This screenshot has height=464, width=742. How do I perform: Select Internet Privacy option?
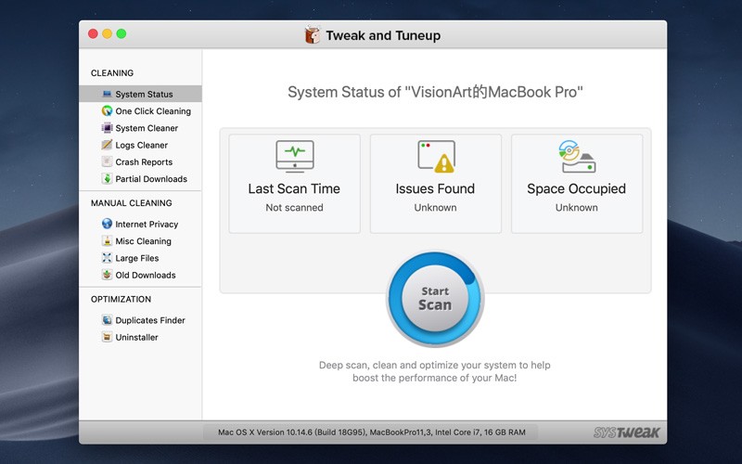point(141,224)
